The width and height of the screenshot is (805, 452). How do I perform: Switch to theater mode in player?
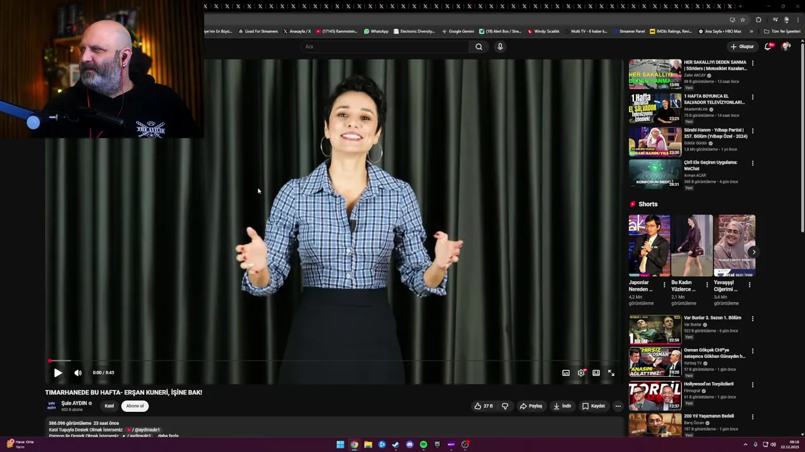click(596, 373)
